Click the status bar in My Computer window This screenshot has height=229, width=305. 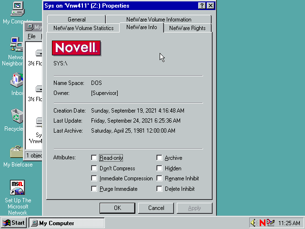[33, 156]
